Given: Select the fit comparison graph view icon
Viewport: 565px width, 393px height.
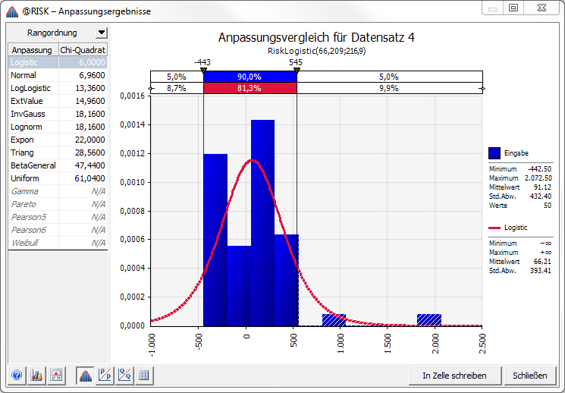Looking at the screenshot, I should click(86, 376).
